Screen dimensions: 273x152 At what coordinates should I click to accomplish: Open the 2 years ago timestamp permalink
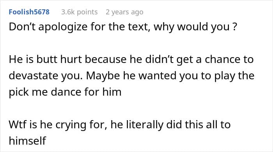coord(124,12)
